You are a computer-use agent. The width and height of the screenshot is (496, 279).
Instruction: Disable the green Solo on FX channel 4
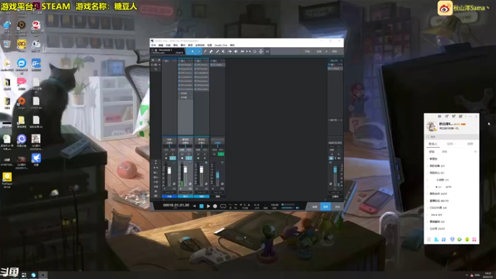point(221,154)
